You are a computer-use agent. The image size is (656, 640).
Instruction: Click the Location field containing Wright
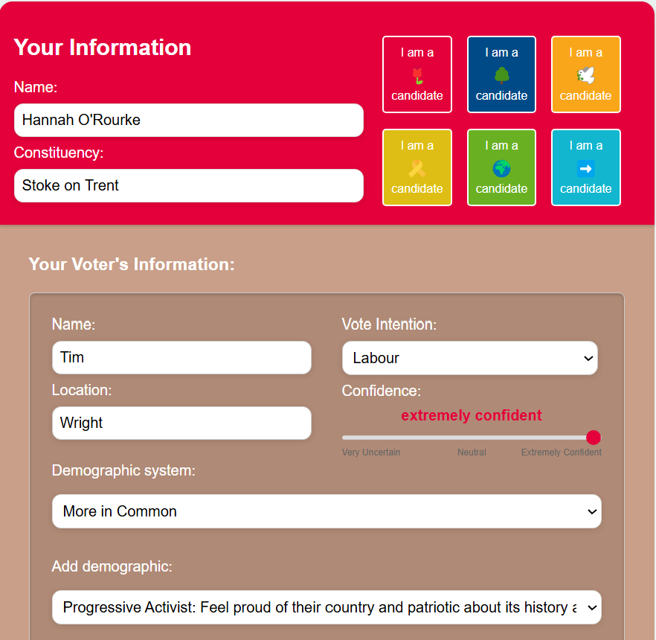[181, 423]
